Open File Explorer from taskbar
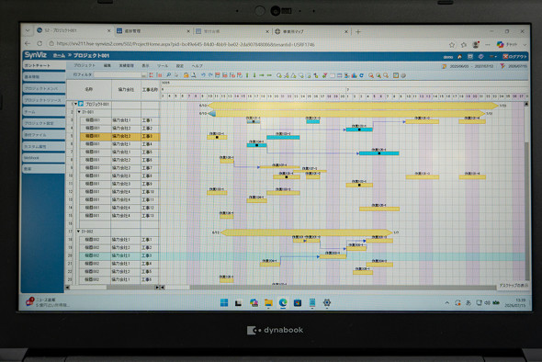Viewport: 542px width, 362px height. pyautogui.click(x=268, y=303)
